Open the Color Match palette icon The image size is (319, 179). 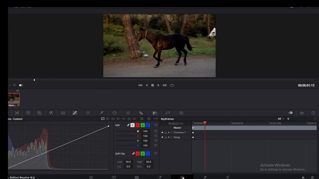pyautogui.click(x=17, y=113)
